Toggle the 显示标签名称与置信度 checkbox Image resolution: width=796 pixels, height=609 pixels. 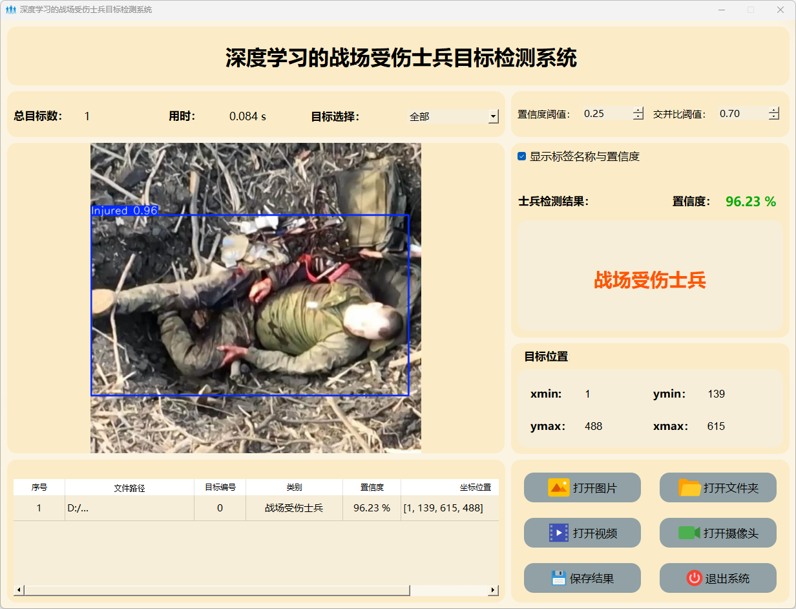click(x=522, y=156)
